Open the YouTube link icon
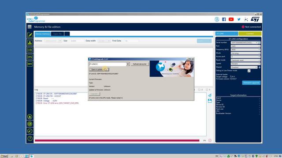The image size is (282, 158). click(x=231, y=19)
